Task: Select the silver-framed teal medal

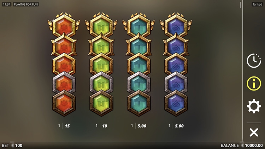Action: (x=139, y=83)
